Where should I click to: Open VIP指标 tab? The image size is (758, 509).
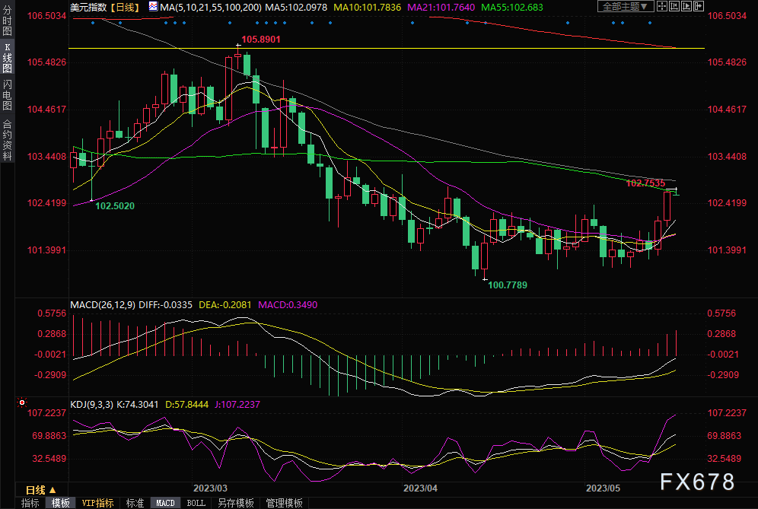97,503
